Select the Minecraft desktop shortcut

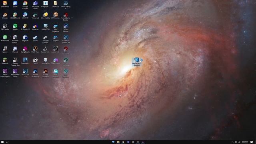click(x=5, y=61)
